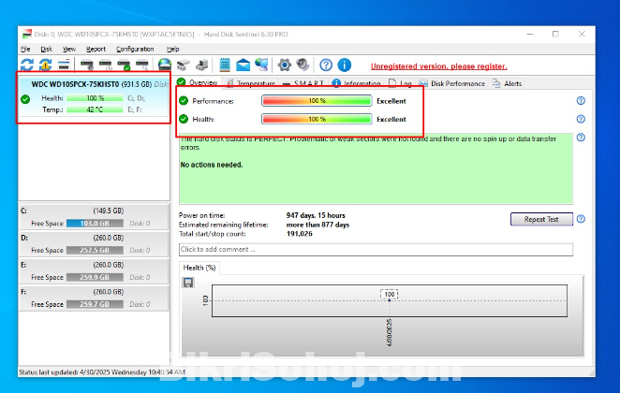
Task: Switch to the S.M.A.R.T. tab
Action: pyautogui.click(x=303, y=83)
